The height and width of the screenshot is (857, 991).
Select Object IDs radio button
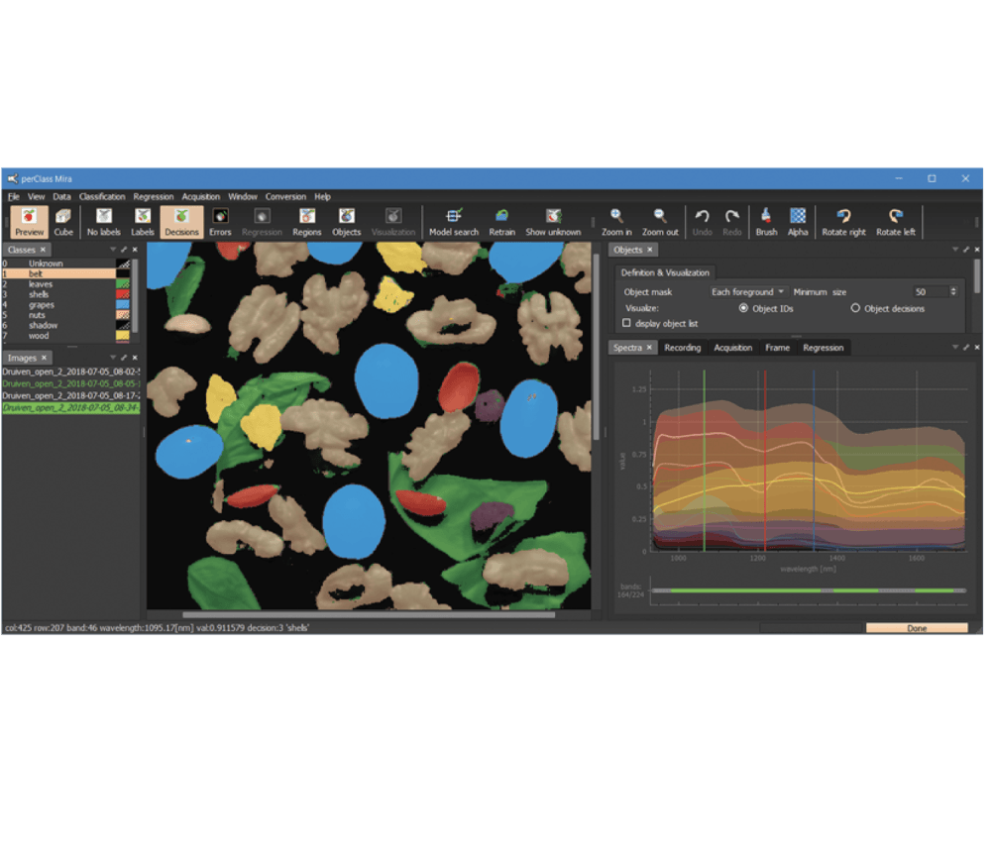pos(743,308)
